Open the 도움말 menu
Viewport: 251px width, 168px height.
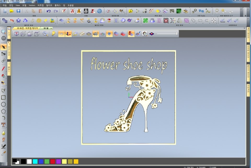70,5
